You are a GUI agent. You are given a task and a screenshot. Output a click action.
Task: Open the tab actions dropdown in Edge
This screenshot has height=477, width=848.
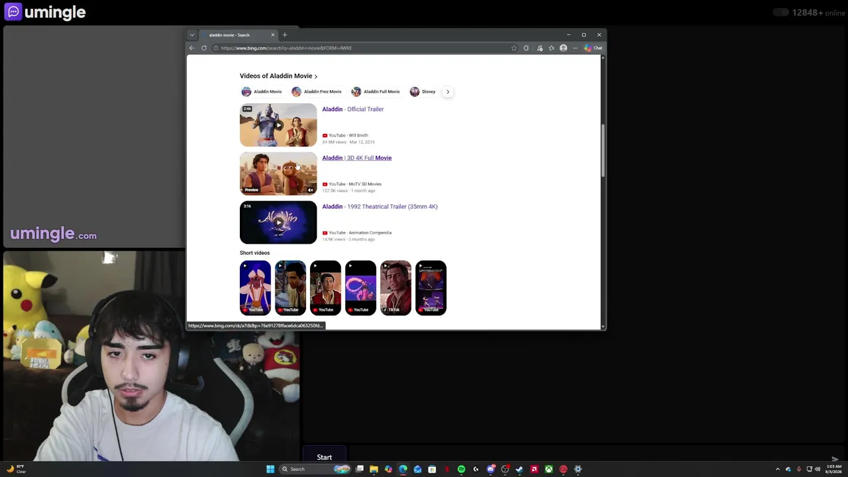point(192,35)
